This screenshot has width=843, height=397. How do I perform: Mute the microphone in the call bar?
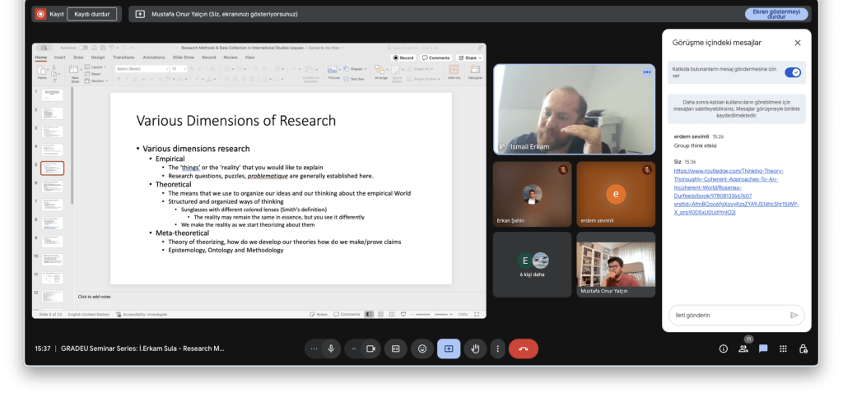(x=331, y=349)
